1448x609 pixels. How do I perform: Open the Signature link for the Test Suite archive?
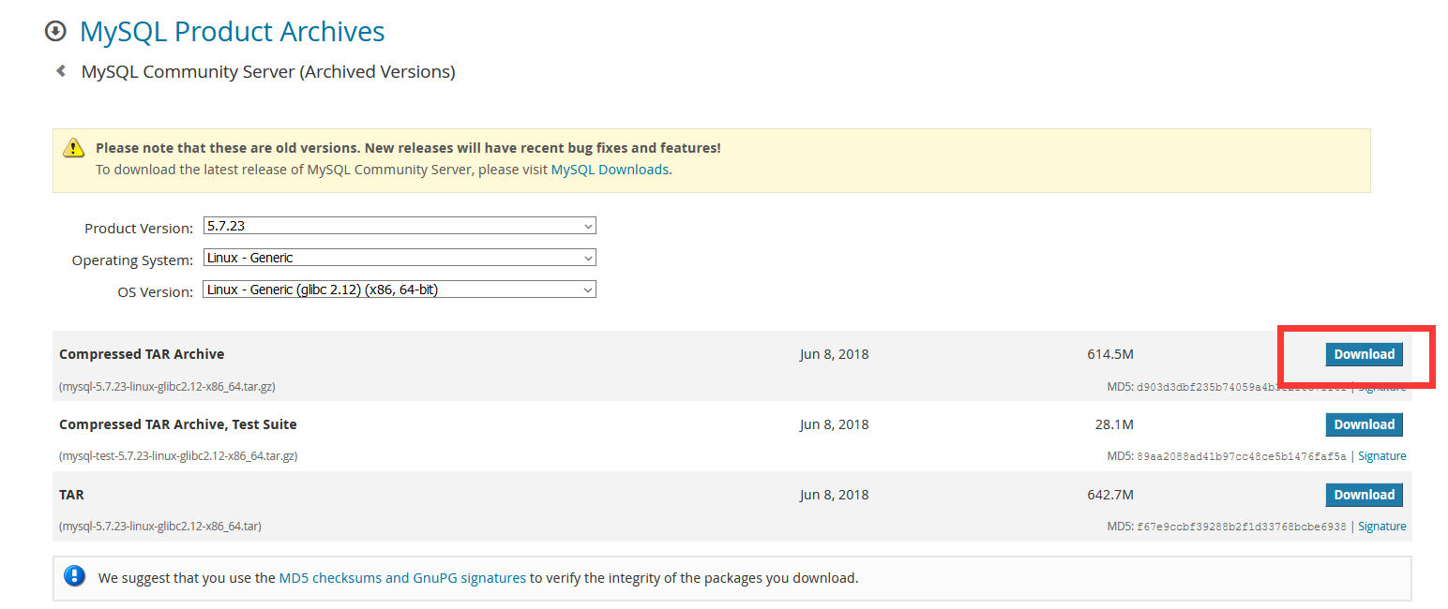[x=1381, y=456]
